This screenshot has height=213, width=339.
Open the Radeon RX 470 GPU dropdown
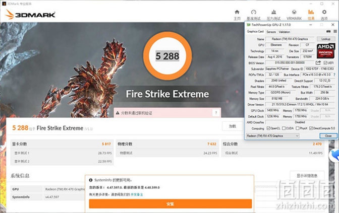272,136
